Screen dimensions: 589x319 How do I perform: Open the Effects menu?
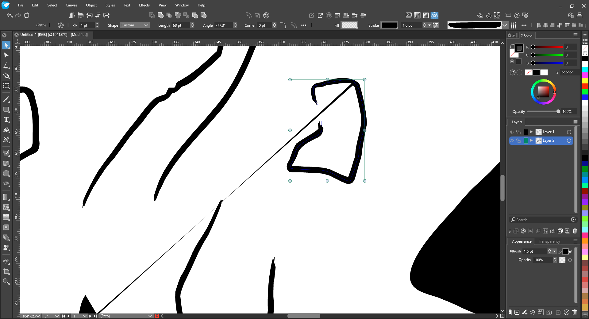[x=144, y=5]
